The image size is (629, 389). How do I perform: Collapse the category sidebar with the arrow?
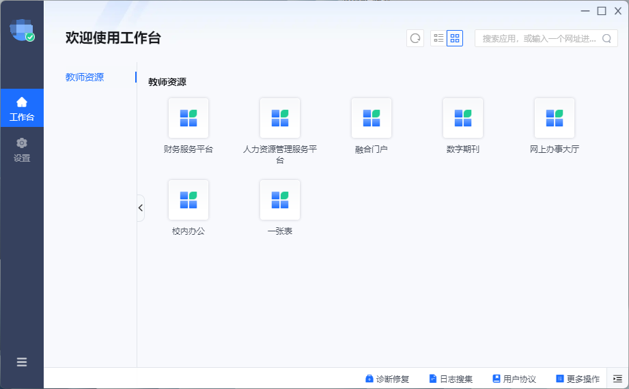[141, 208]
